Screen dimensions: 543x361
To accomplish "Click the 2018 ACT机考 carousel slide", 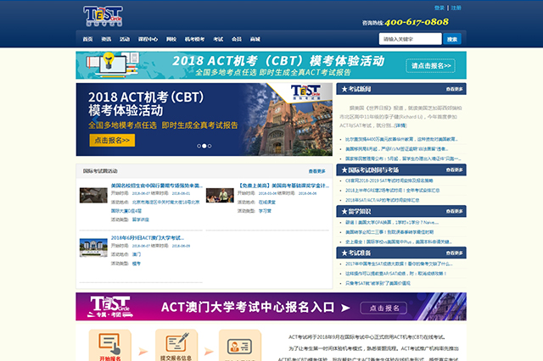I will coord(204,119).
